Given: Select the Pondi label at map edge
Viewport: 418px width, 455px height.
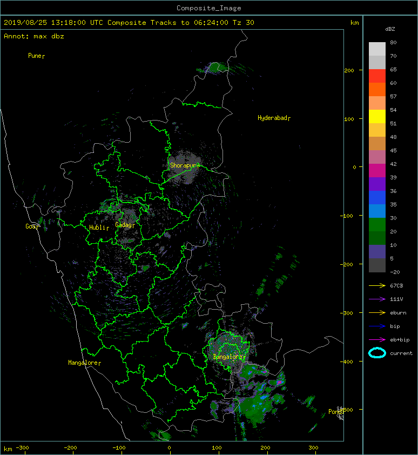Looking at the screenshot, I should coord(335,411).
